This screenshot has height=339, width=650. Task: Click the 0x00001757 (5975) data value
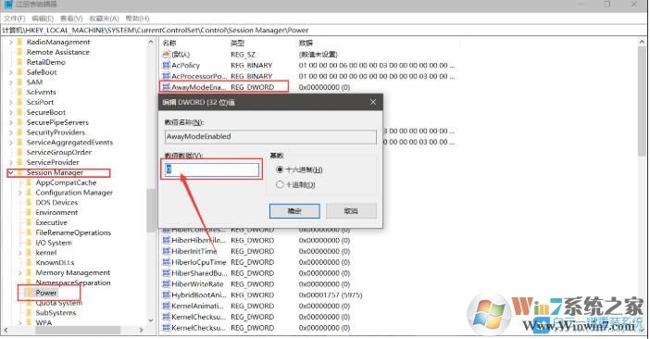coord(331,295)
